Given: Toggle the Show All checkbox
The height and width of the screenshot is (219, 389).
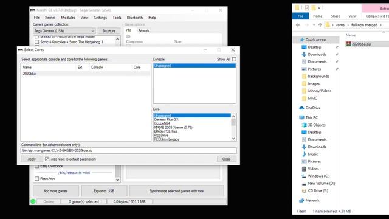Looking at the screenshot, I should point(234,60).
